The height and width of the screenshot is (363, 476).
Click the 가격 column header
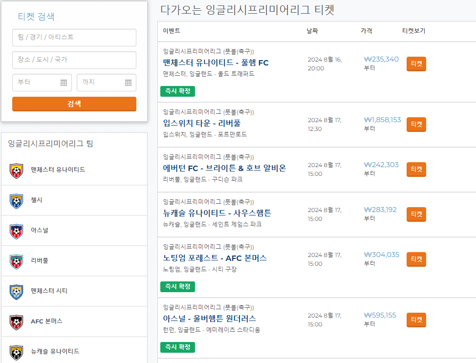click(x=367, y=31)
